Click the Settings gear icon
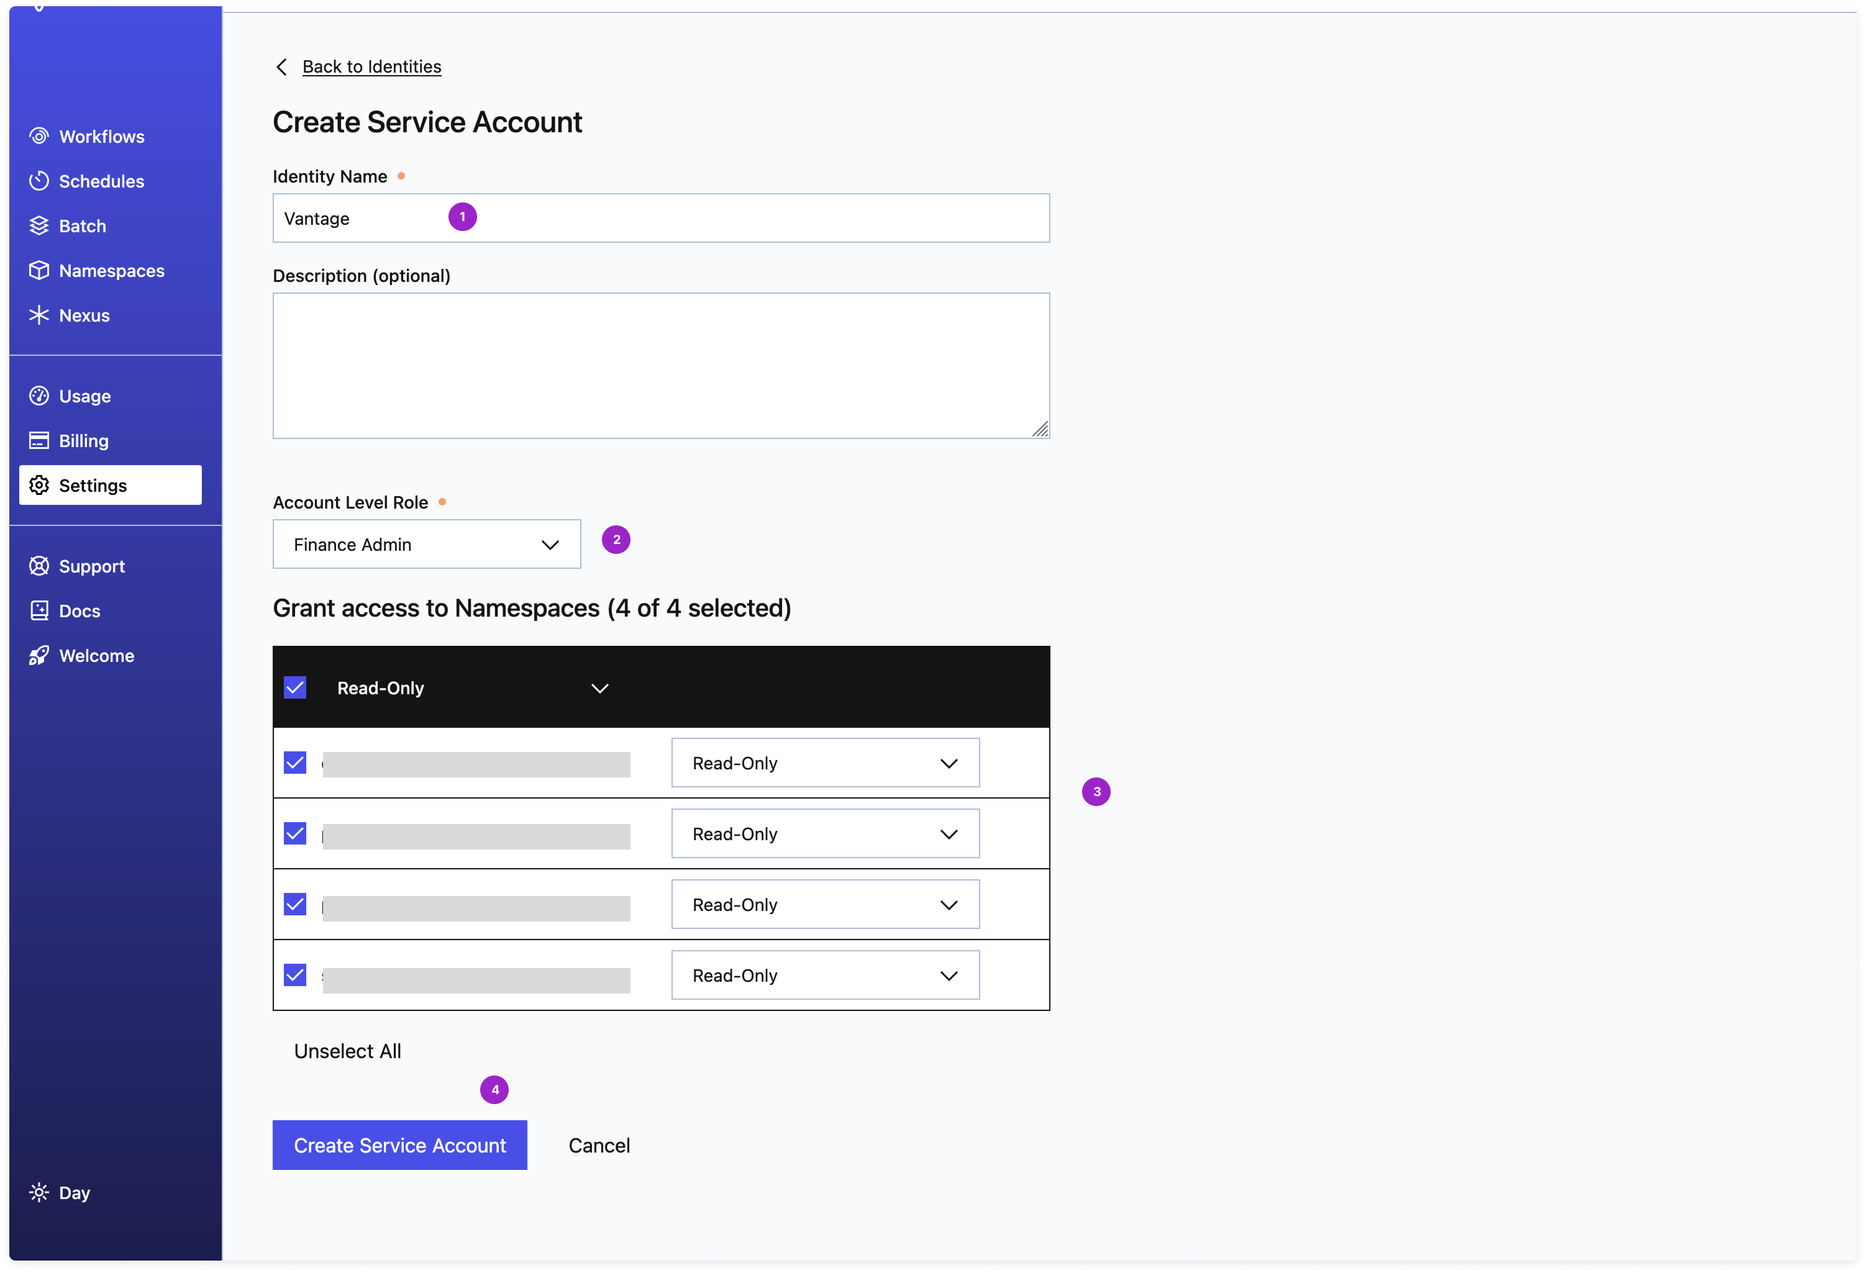 click(x=39, y=486)
